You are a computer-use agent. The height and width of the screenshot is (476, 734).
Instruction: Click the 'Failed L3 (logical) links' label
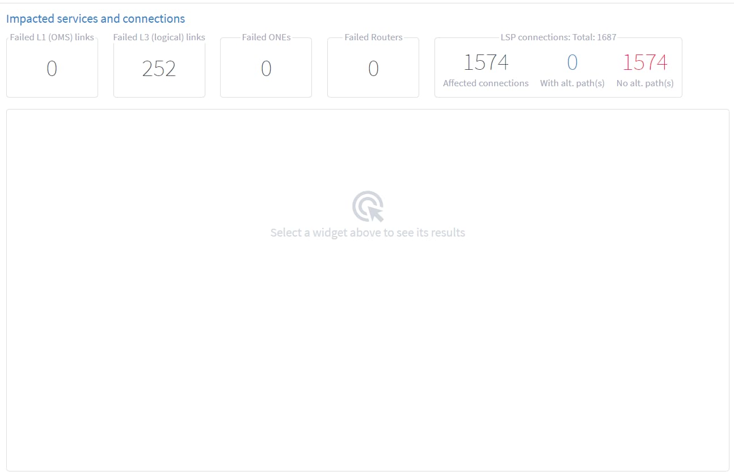pos(159,37)
